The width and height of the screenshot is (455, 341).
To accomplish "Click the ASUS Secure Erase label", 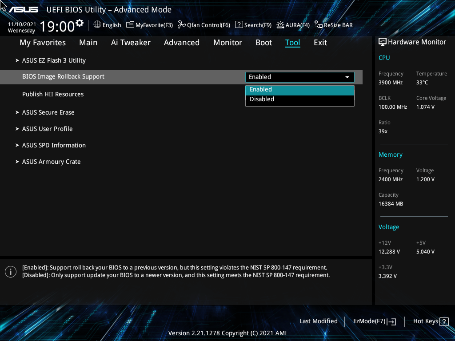I will click(48, 112).
